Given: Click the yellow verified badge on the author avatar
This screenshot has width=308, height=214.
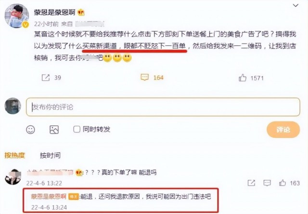Looking at the screenshot, I should 26,25.
